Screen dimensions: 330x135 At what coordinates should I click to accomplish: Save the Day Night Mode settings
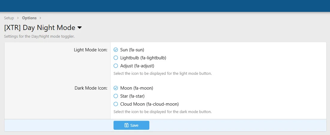click(x=131, y=125)
